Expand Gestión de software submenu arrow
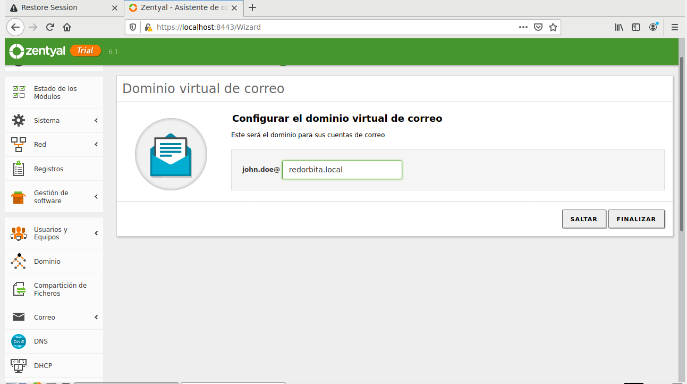Image resolution: width=687 pixels, height=384 pixels. pyautogui.click(x=96, y=197)
